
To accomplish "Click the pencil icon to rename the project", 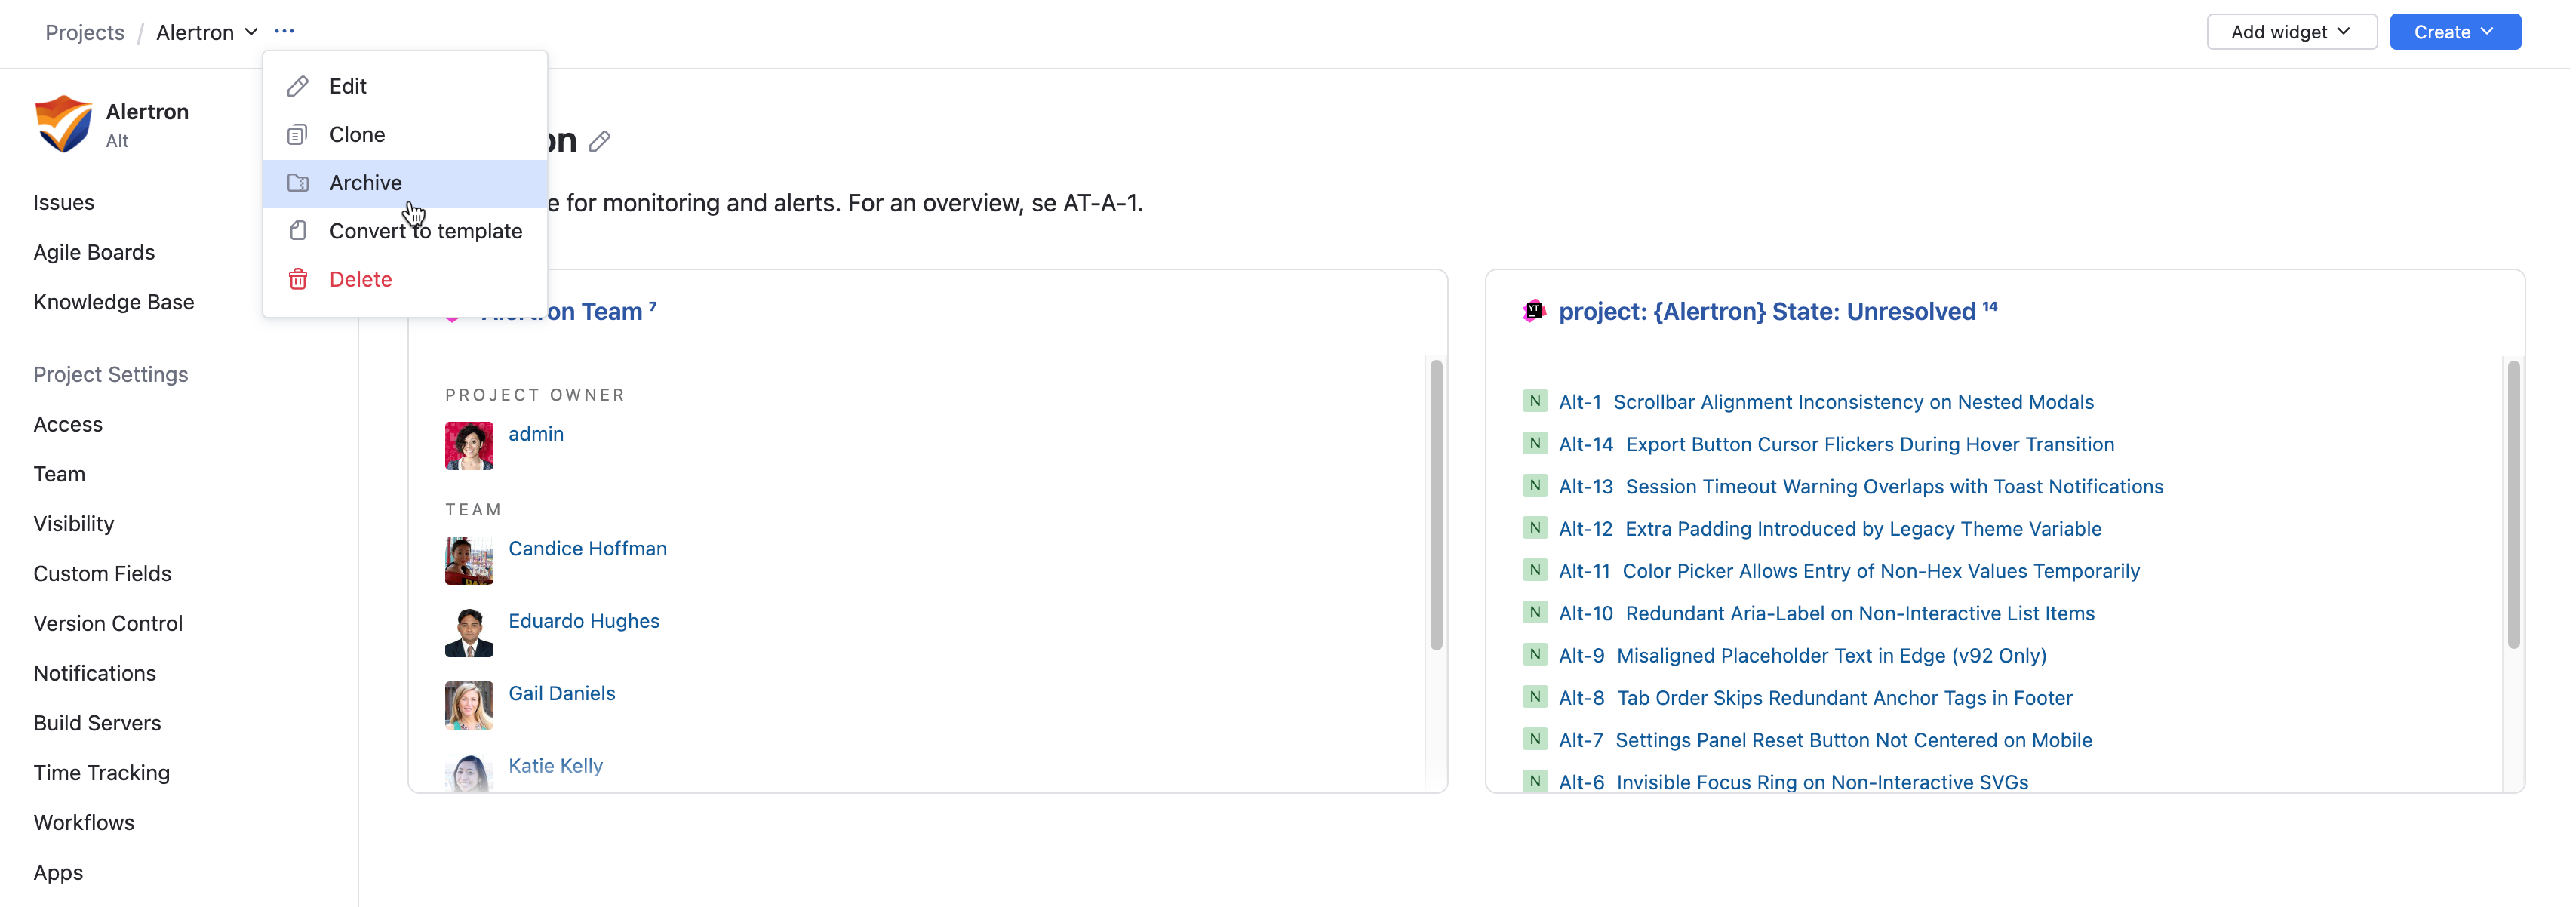I will (600, 141).
